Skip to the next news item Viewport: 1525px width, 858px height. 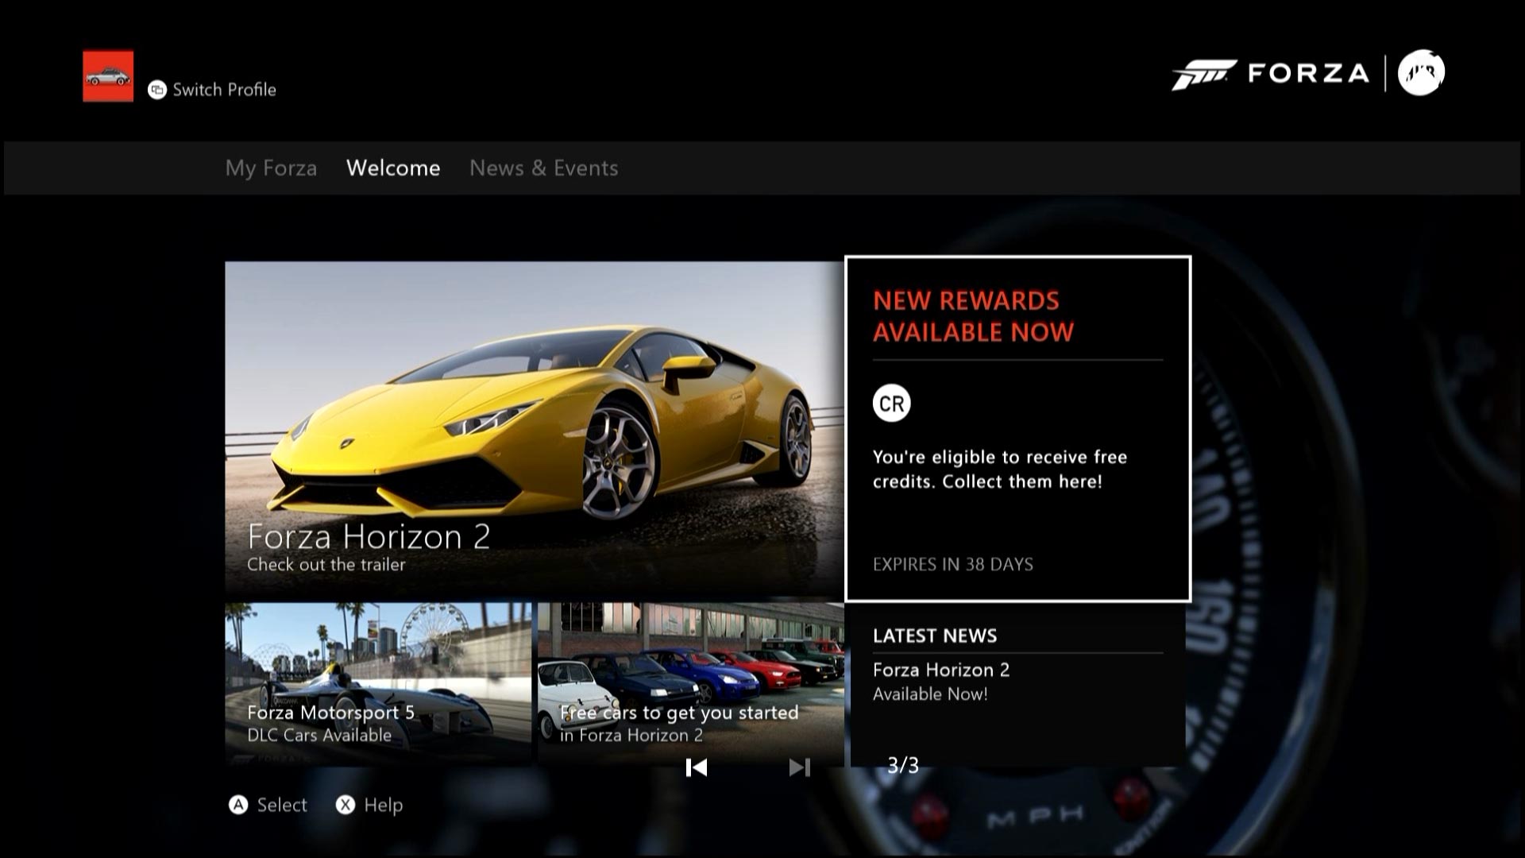[x=800, y=767]
